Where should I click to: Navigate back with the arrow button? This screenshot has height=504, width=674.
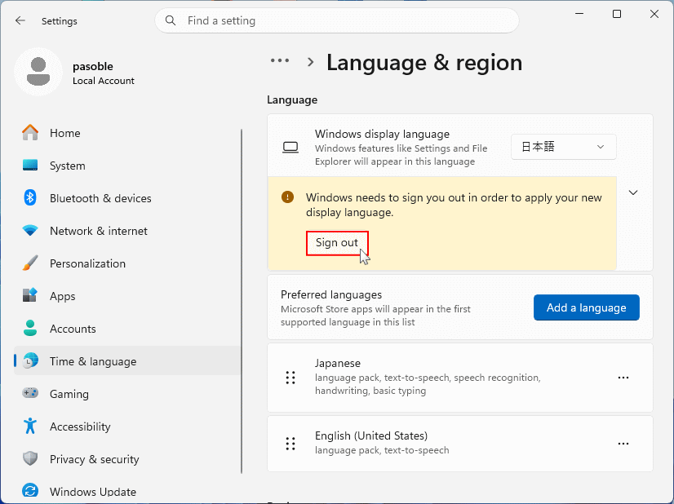point(20,20)
